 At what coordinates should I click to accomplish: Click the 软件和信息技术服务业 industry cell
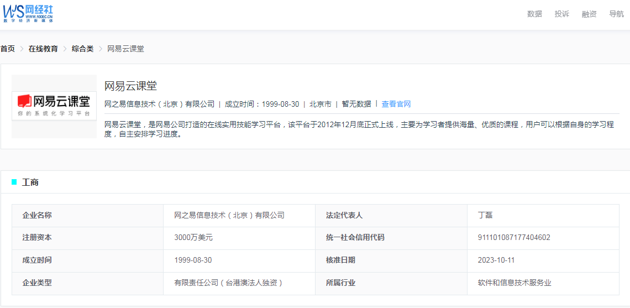[x=514, y=283]
